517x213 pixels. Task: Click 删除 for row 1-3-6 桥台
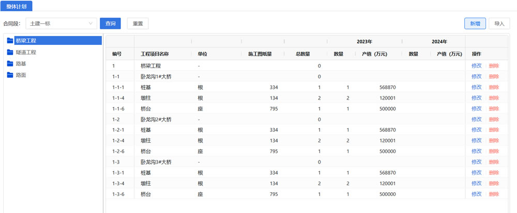494,194
